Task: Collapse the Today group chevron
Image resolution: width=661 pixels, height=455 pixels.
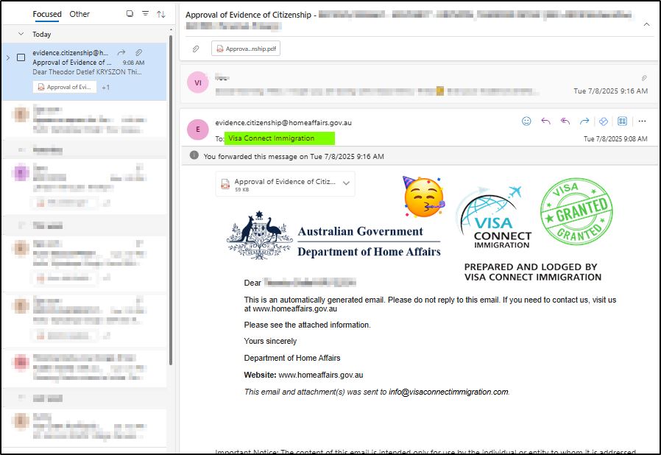Action: pos(21,34)
